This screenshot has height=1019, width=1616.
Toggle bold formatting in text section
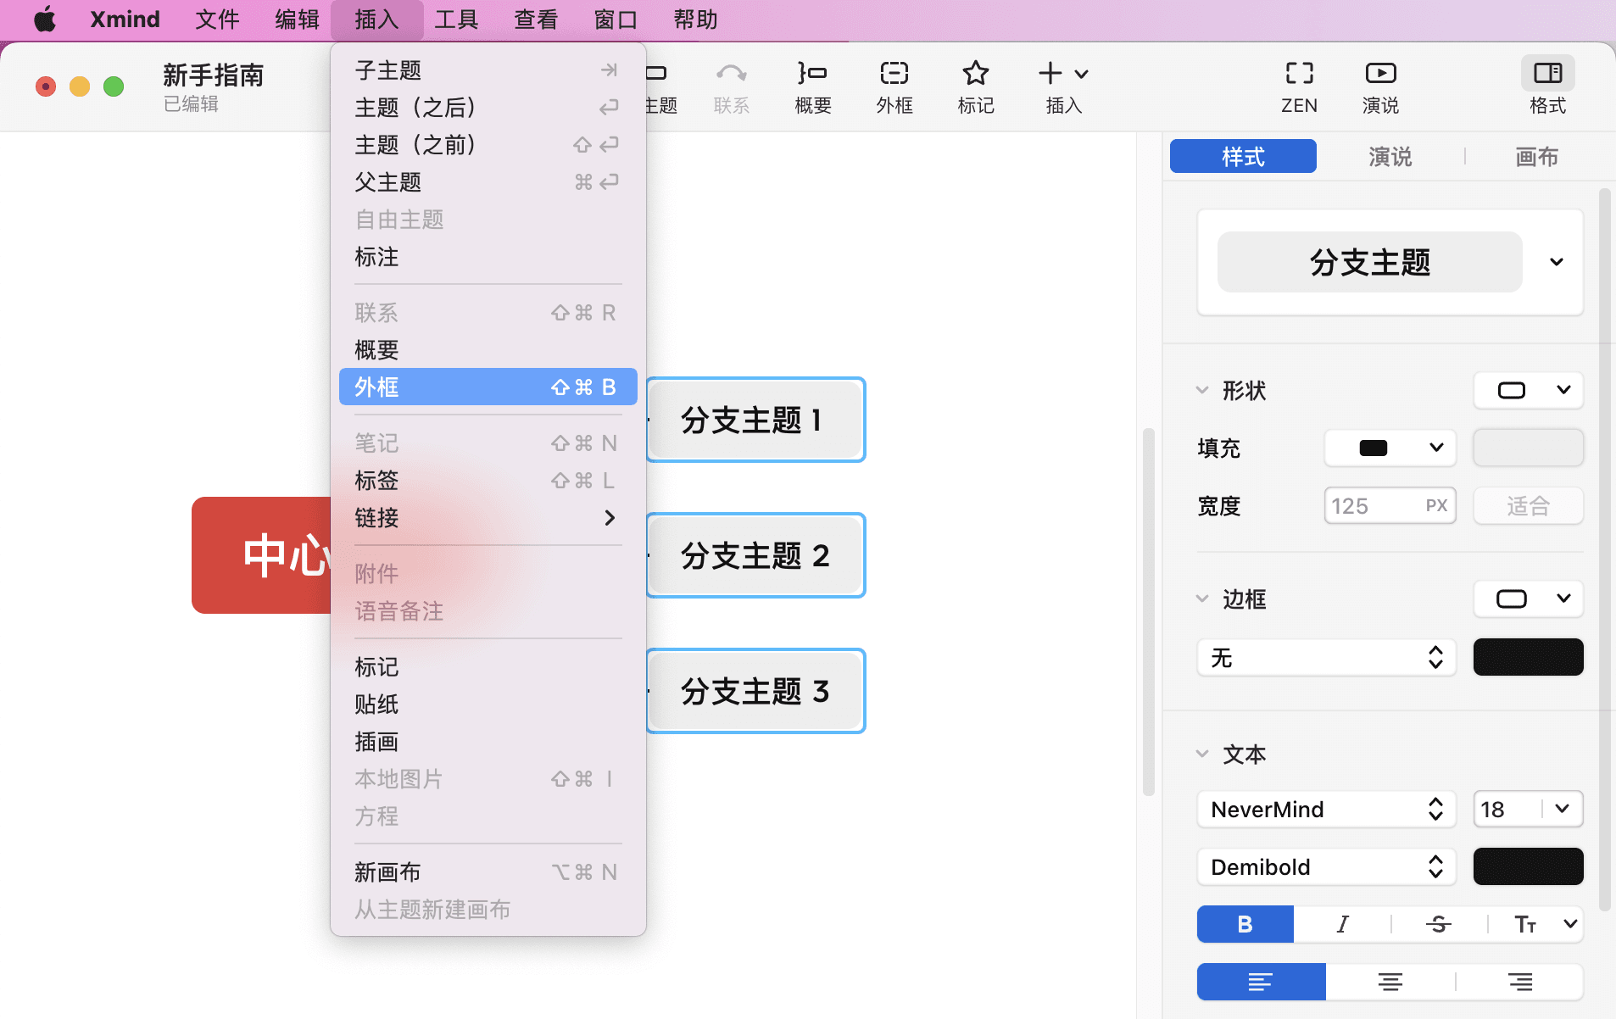[x=1243, y=924]
